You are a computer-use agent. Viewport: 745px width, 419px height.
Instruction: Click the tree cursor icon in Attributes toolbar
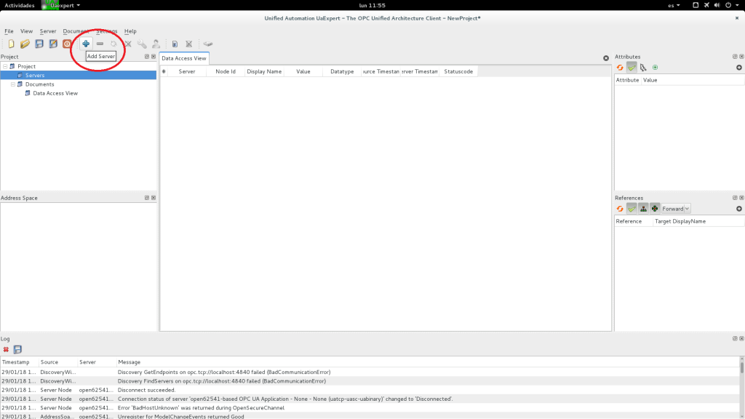643,68
